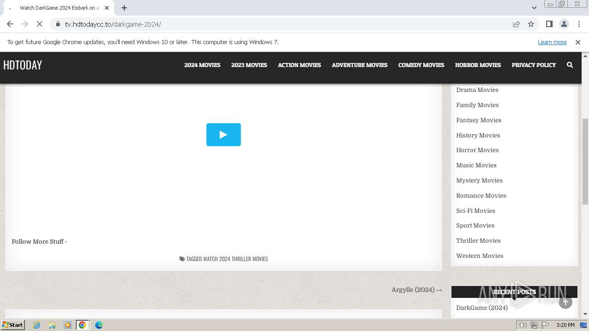Play the DarkGame video
Image resolution: width=589 pixels, height=331 pixels.
click(x=223, y=135)
